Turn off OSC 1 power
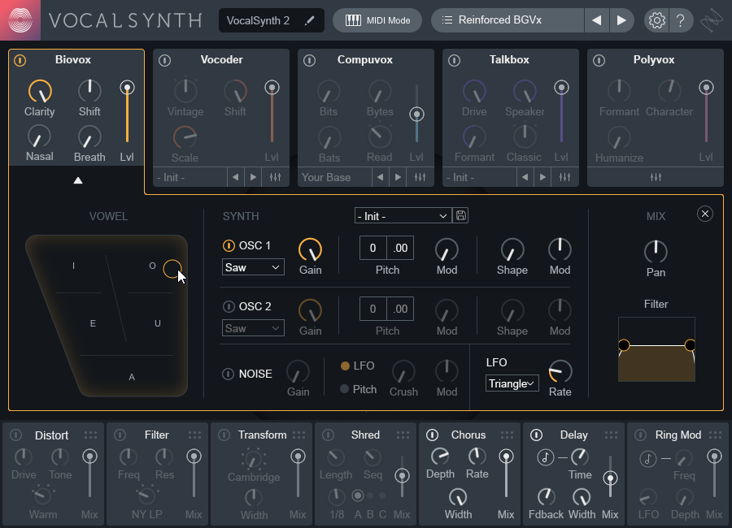 point(229,245)
